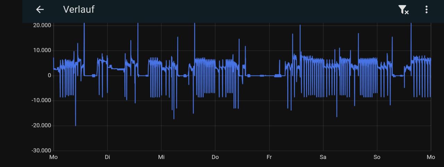Click the -30.000 y-axis label
444x167 pixels.
point(41,151)
